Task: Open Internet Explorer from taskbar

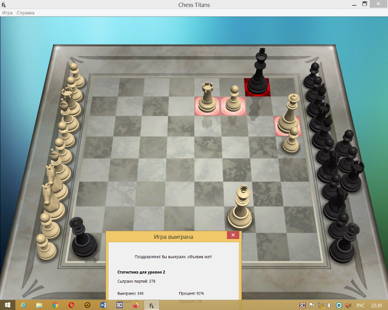Action: tap(23, 305)
